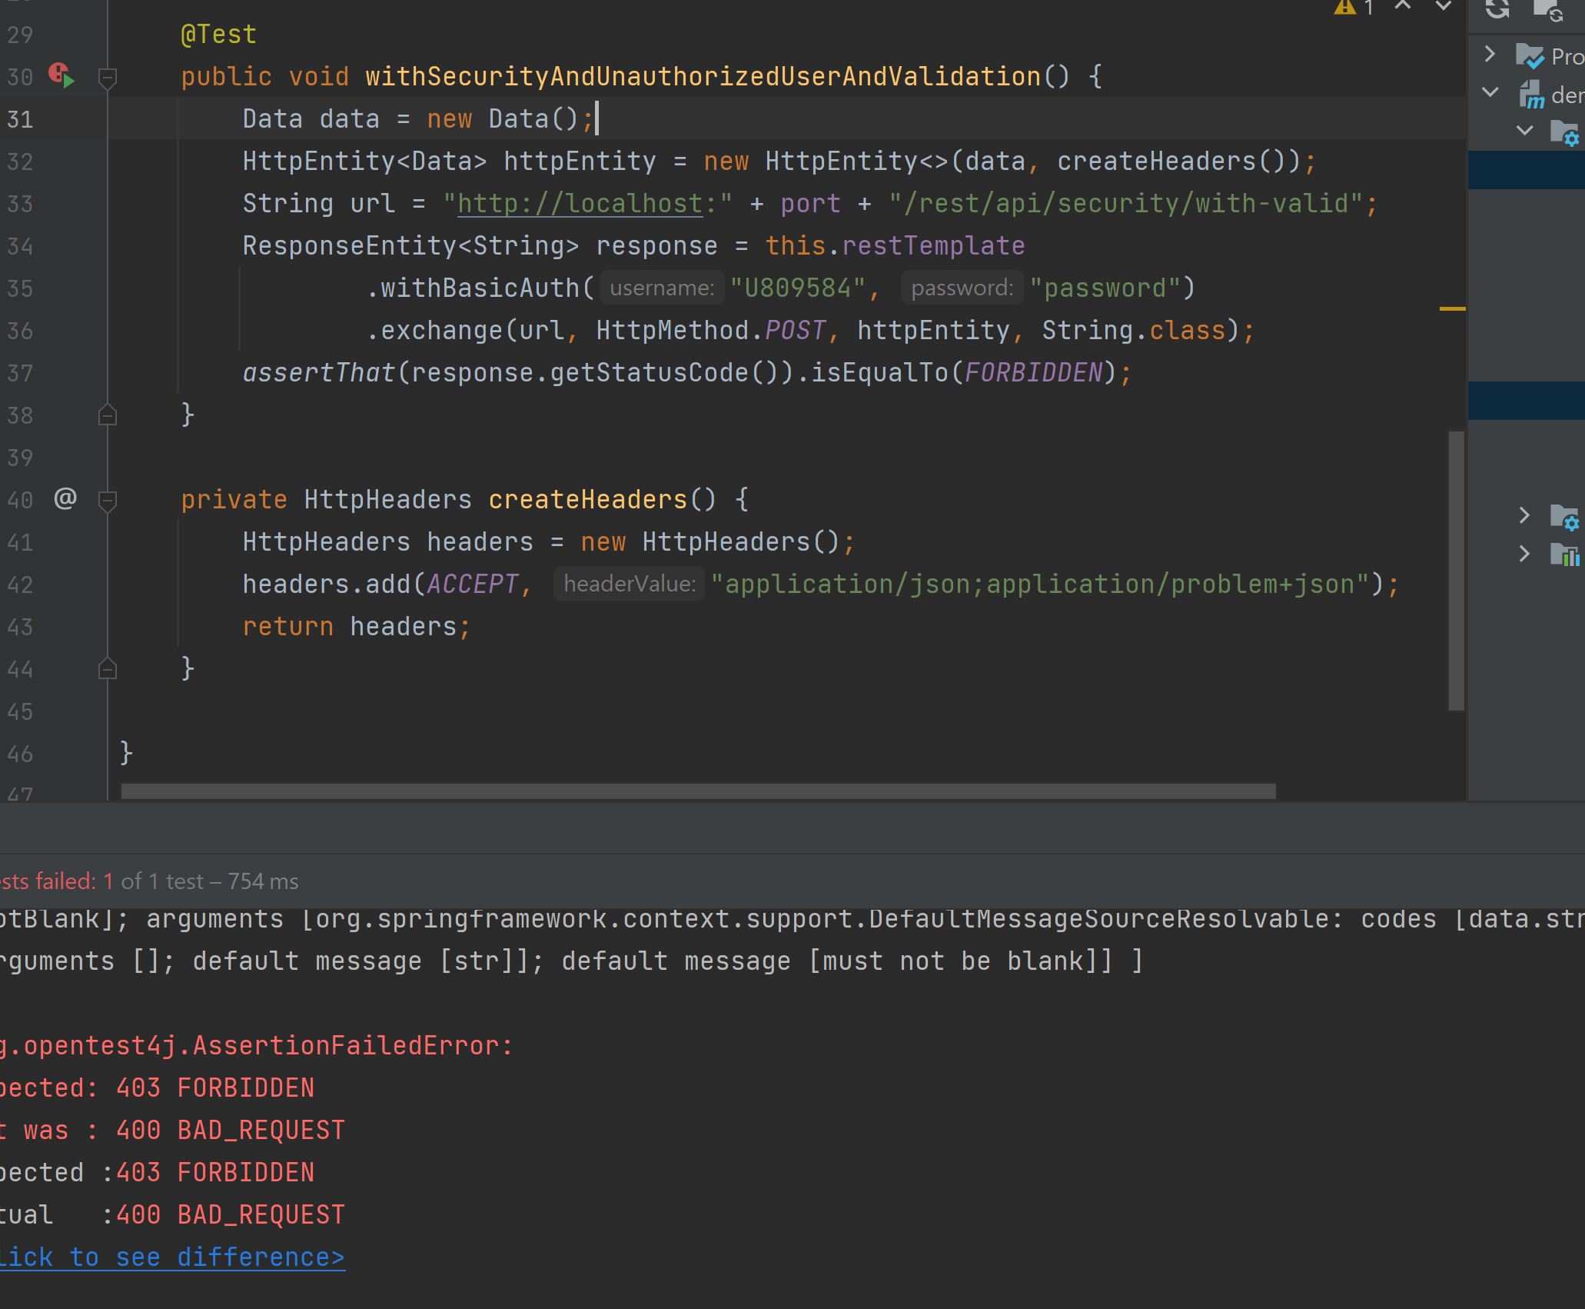
Task: Click the editor horizontal scrollbar thumb
Action: [x=698, y=791]
